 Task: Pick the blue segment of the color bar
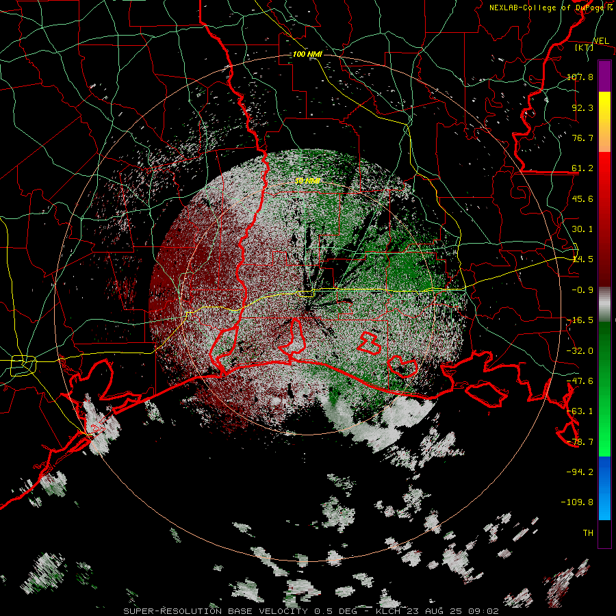604,488
